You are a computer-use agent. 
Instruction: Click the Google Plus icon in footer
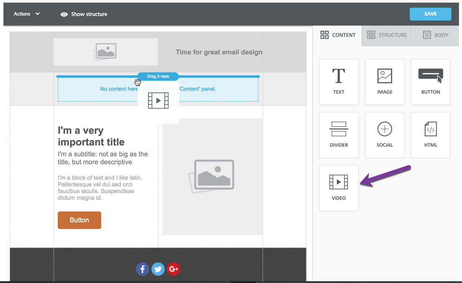pyautogui.click(x=174, y=269)
